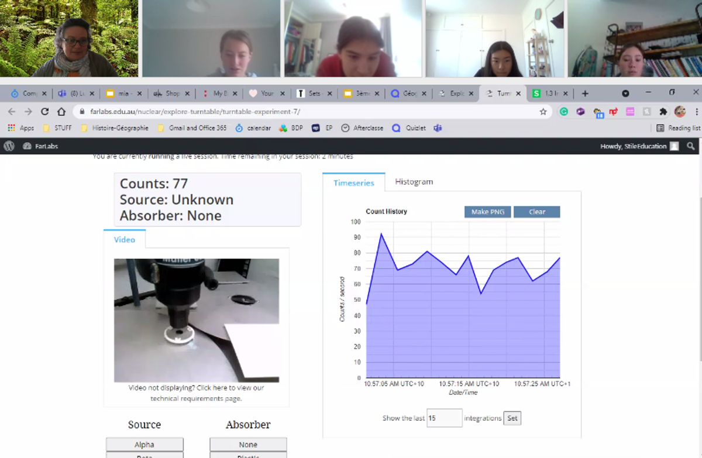Screen dimensions: 702x458
Task: Open Howdy, StileEducation account menu
Action: pos(639,146)
